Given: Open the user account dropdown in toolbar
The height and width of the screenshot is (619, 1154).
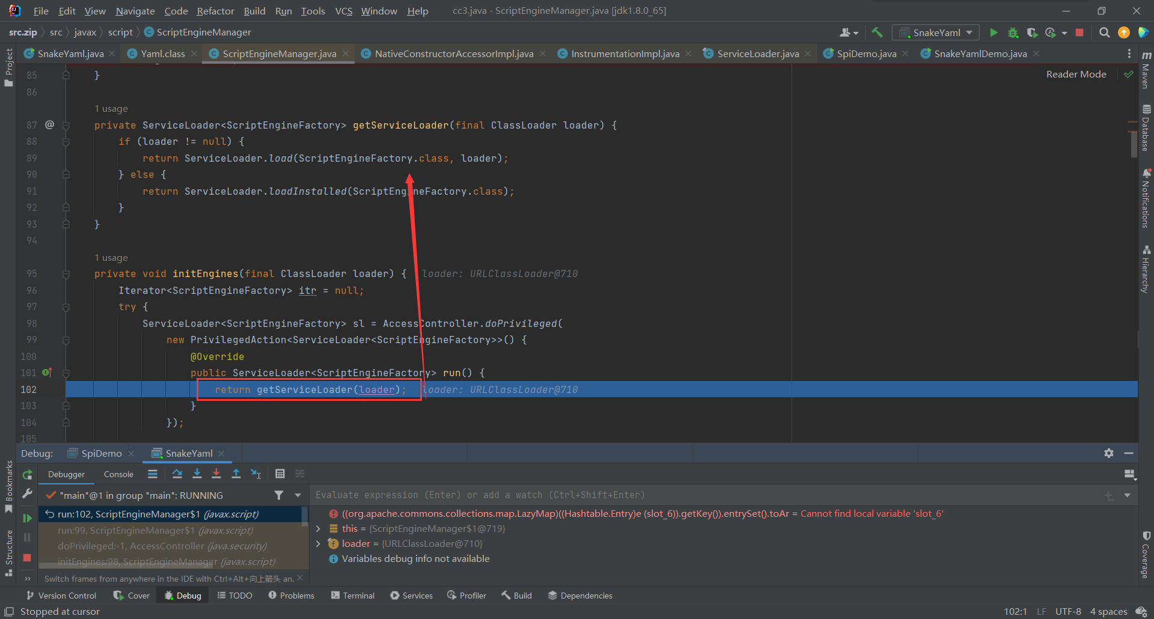Looking at the screenshot, I should click(x=849, y=32).
